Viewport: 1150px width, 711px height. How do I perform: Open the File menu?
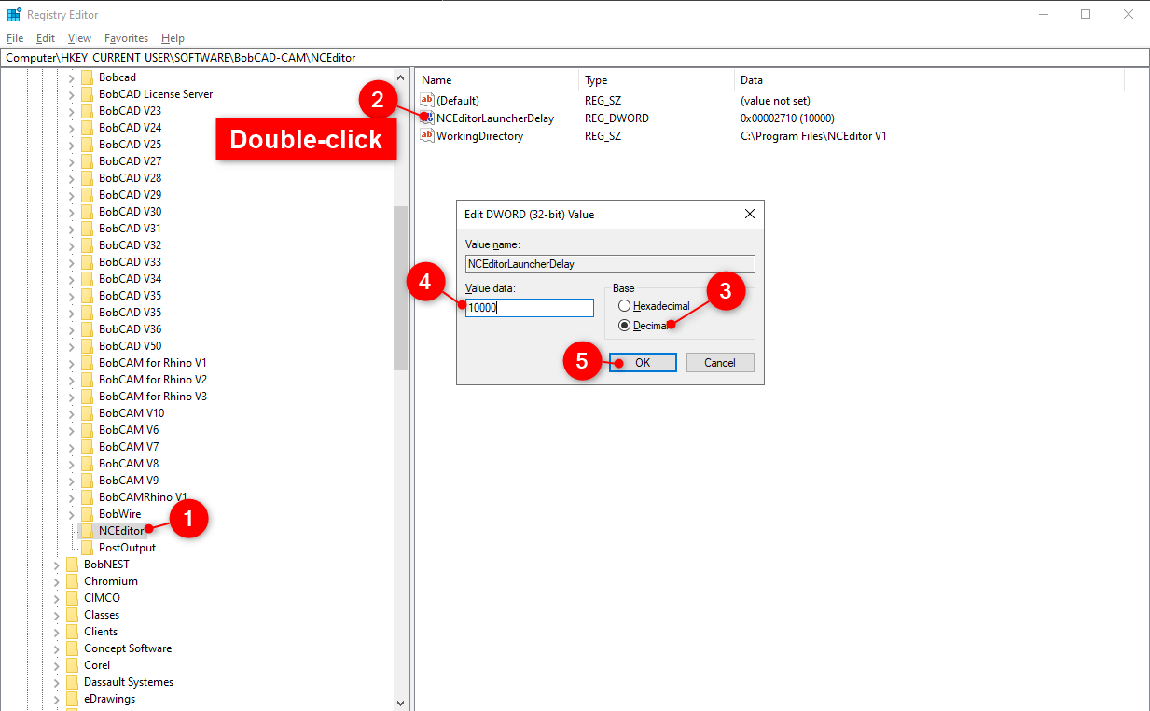point(15,38)
